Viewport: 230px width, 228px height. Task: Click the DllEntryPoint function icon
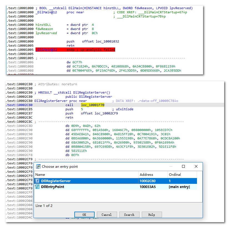point(37,187)
